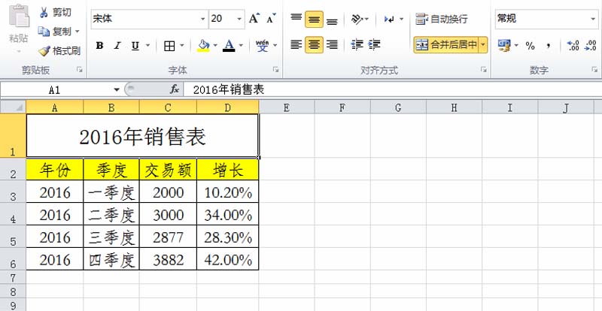This screenshot has width=602, height=311.
Task: Click the Select All corner triangle
Action: pos(13,107)
